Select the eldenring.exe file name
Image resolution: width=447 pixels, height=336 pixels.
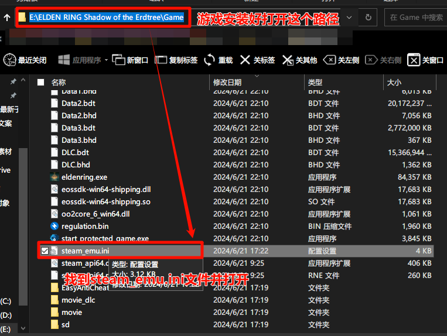(84, 177)
